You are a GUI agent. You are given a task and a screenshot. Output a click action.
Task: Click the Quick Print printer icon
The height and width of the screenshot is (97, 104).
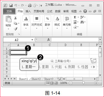pyautogui.click(x=30, y=5)
